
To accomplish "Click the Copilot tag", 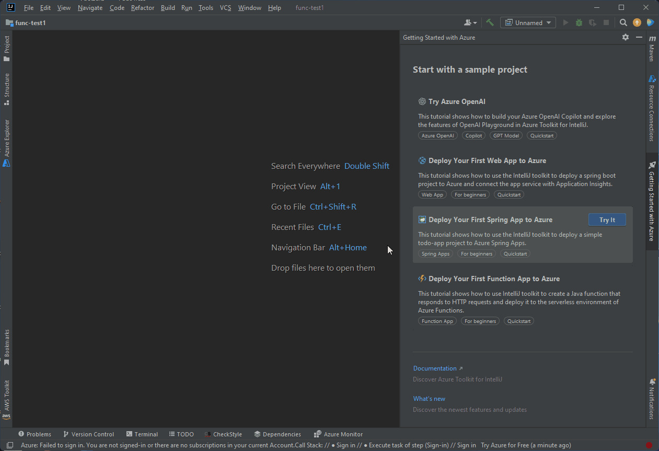I will [474, 135].
